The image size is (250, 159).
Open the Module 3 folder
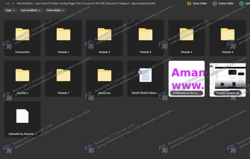point(146,38)
